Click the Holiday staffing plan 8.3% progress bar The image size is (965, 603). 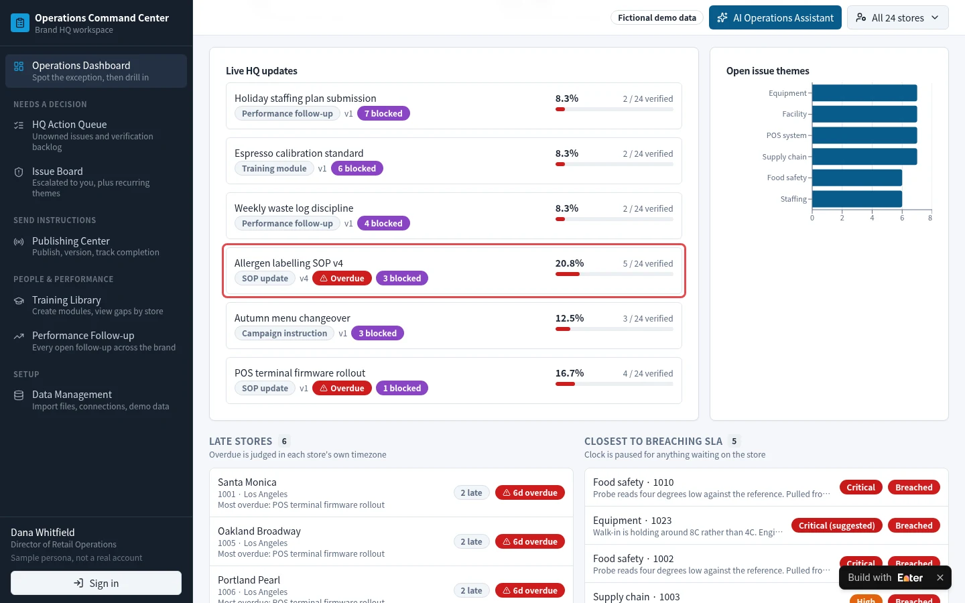click(615, 109)
